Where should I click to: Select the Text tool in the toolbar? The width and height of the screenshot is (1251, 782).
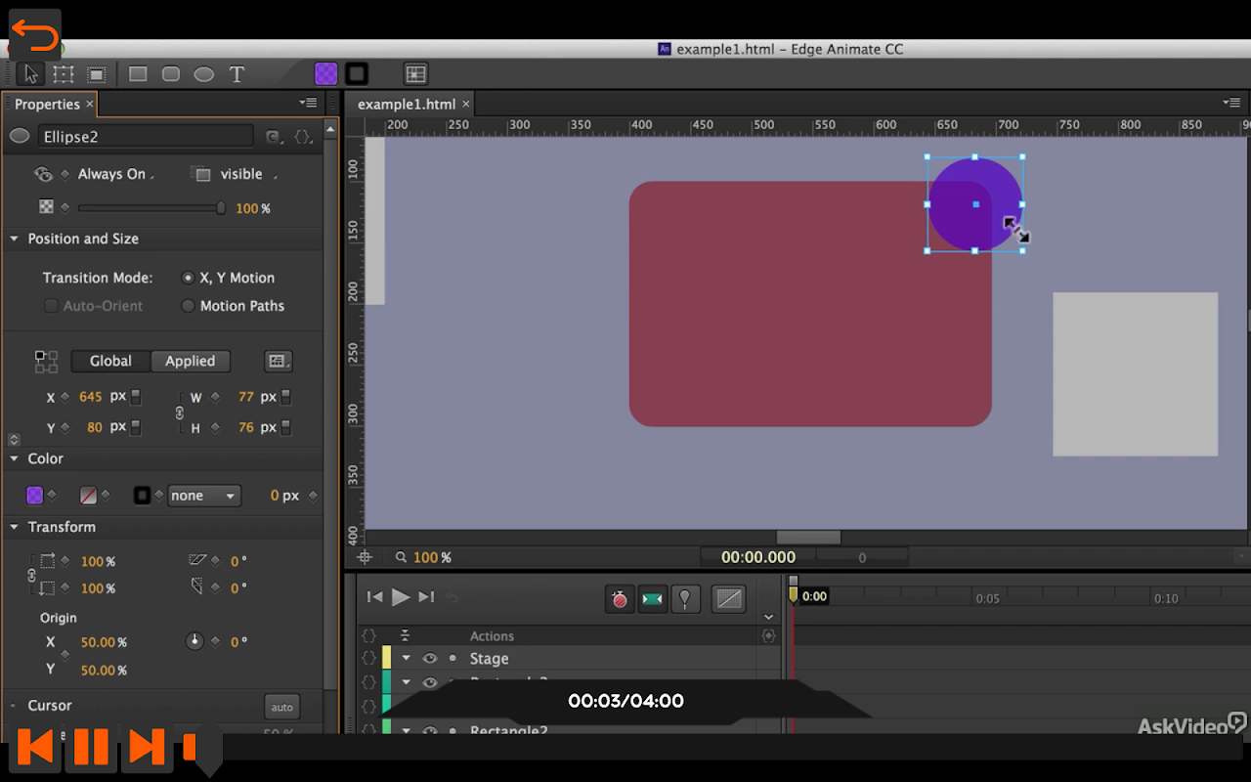point(237,74)
